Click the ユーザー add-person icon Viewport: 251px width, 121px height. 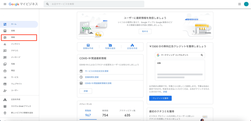[5, 90]
